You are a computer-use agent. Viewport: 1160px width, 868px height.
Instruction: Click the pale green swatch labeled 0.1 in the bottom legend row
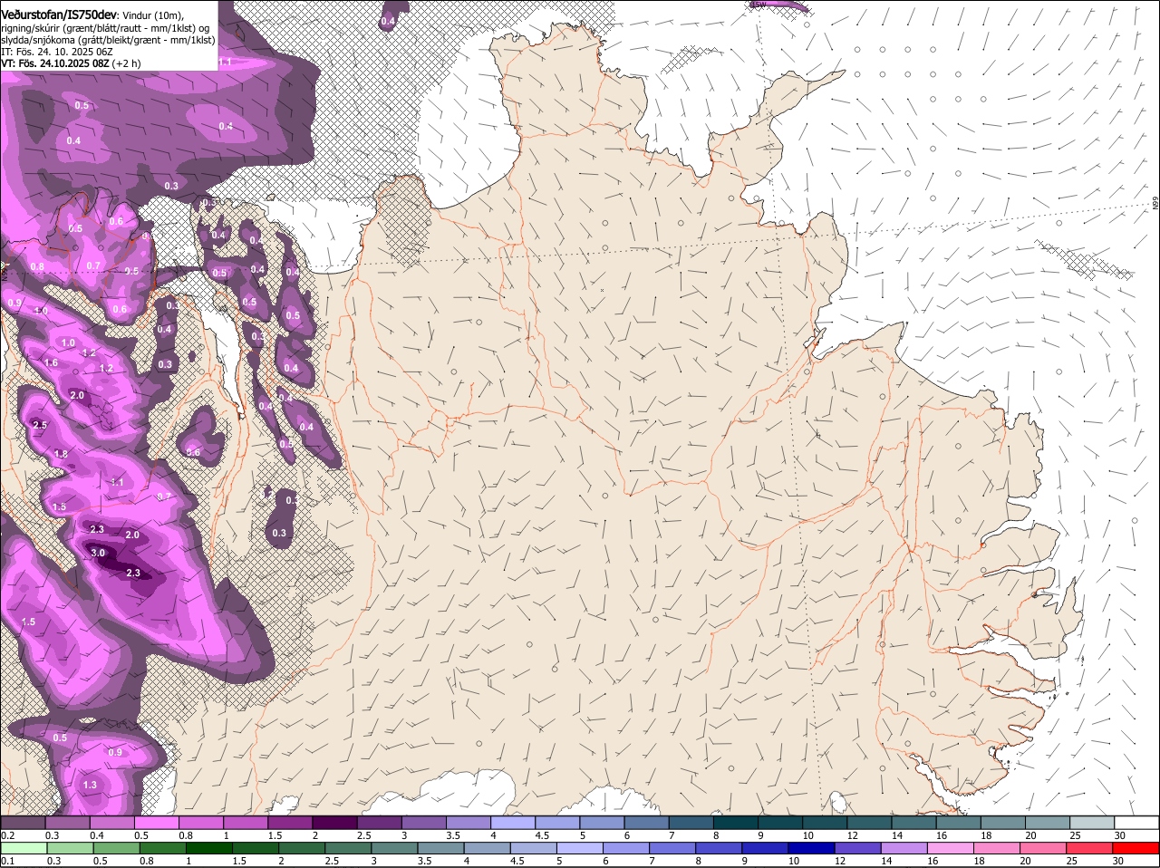[x=23, y=849]
